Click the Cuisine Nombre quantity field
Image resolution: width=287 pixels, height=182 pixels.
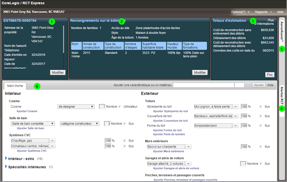(x=102, y=106)
